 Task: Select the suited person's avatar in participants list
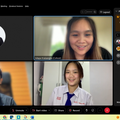[x=118, y=42]
